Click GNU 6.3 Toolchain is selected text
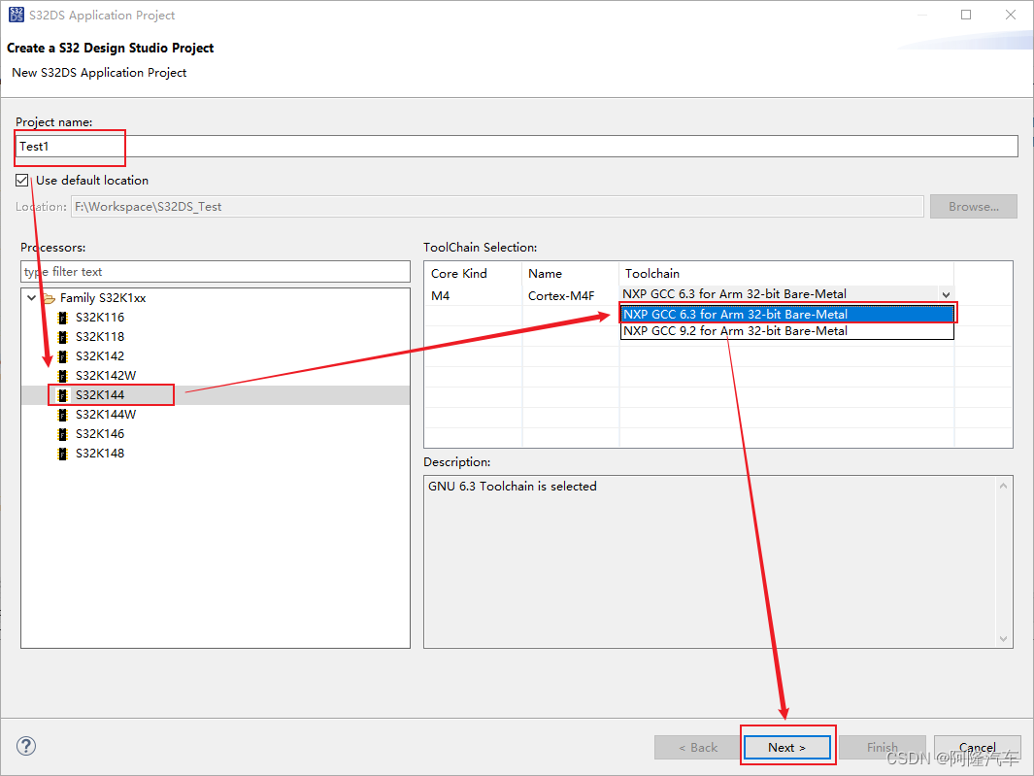The height and width of the screenshot is (776, 1034). [513, 487]
